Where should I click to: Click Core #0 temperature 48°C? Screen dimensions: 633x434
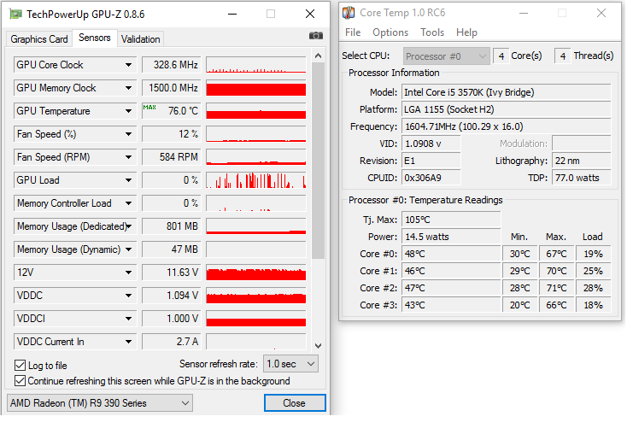(x=451, y=254)
